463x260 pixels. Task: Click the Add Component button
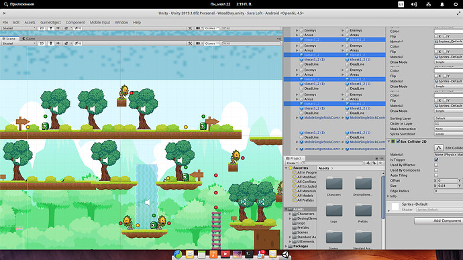[x=438, y=220]
